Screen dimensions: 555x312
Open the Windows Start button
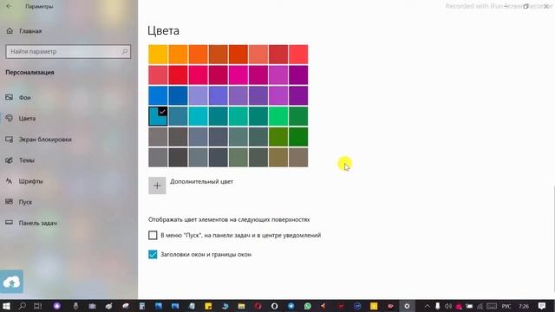[x=6, y=306]
